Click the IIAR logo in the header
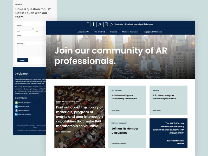 click(100, 24)
